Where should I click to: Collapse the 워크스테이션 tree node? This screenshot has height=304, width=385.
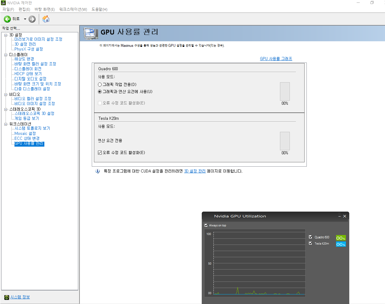click(x=6, y=124)
